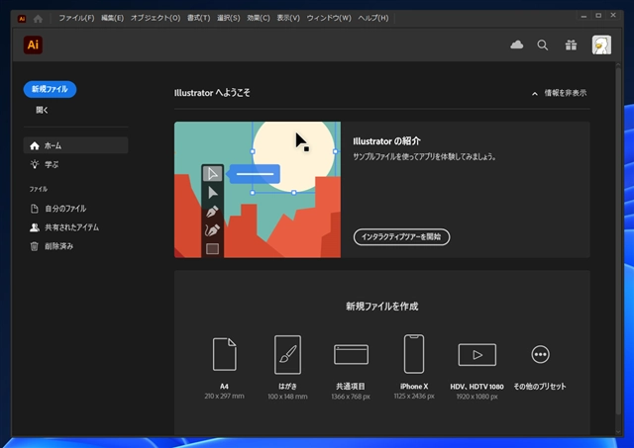634x448 pixels.
Task: Open ウィンドウ(W) menu
Action: [329, 18]
